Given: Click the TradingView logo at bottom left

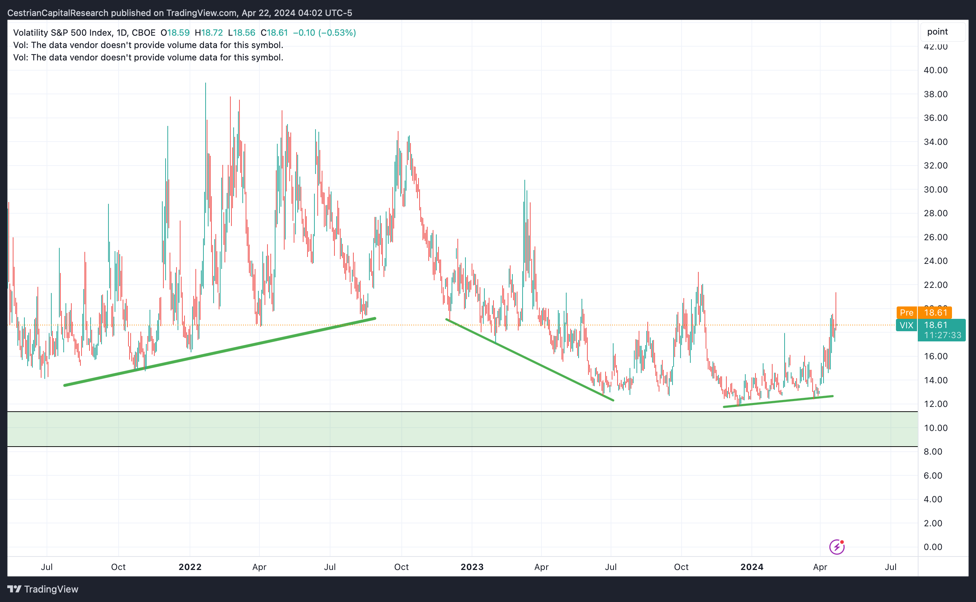Looking at the screenshot, I should pos(43,589).
